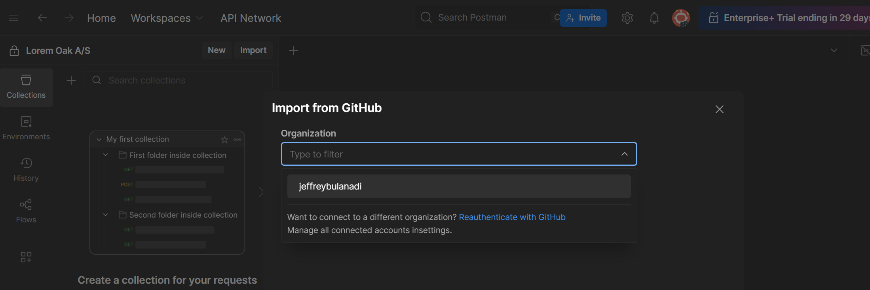Click the New button
This screenshot has height=290, width=870.
pyautogui.click(x=217, y=50)
